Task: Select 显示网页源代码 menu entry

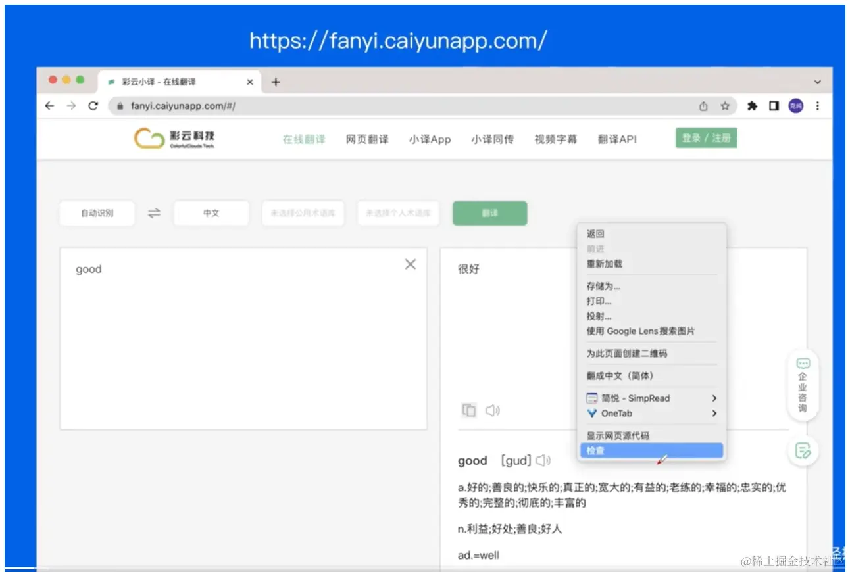Action: click(651, 436)
